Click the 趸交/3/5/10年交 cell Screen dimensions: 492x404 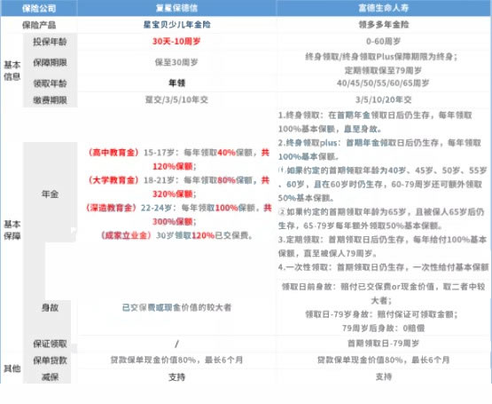click(x=176, y=100)
